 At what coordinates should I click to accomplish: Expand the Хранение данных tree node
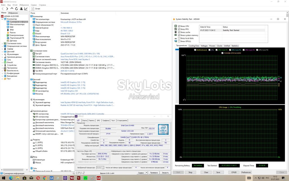click(x=2, y=57)
